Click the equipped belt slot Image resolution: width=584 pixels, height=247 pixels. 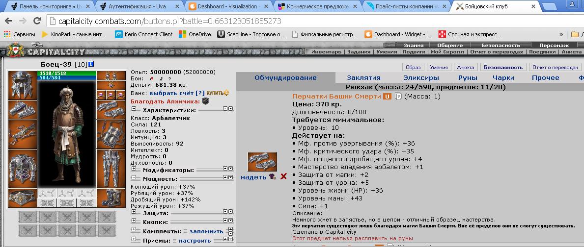pyautogui.click(x=22, y=198)
